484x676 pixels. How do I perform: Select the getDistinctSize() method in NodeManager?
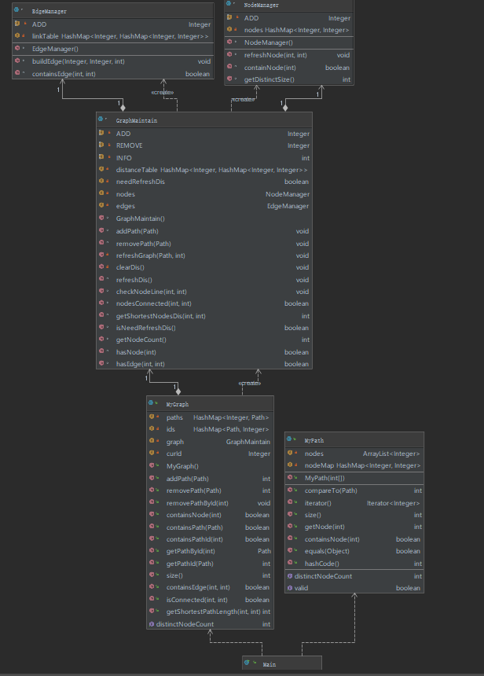[x=271, y=79]
